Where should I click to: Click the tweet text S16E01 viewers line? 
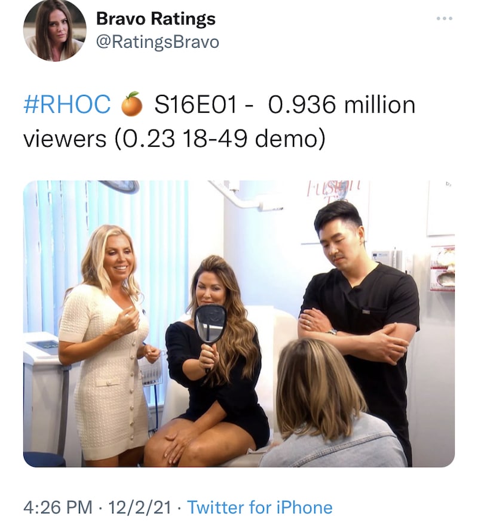tap(219, 121)
